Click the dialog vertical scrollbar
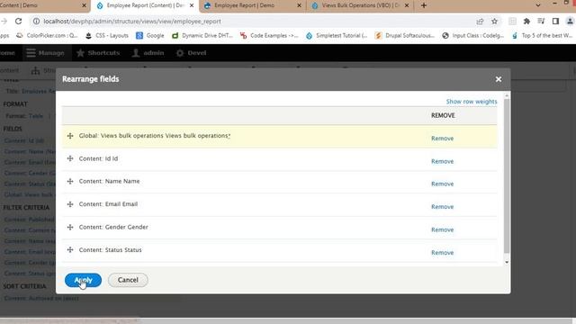The image size is (576, 324). click(507, 176)
